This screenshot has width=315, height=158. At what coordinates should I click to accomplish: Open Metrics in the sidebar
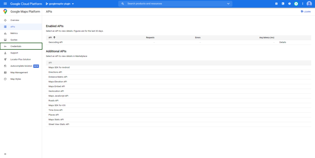14,33
